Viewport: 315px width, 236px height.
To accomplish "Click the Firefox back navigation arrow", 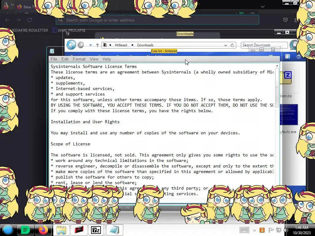I will click(x=7, y=20).
